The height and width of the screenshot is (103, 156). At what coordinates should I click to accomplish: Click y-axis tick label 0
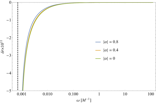pyautogui.click(x=10, y=2)
